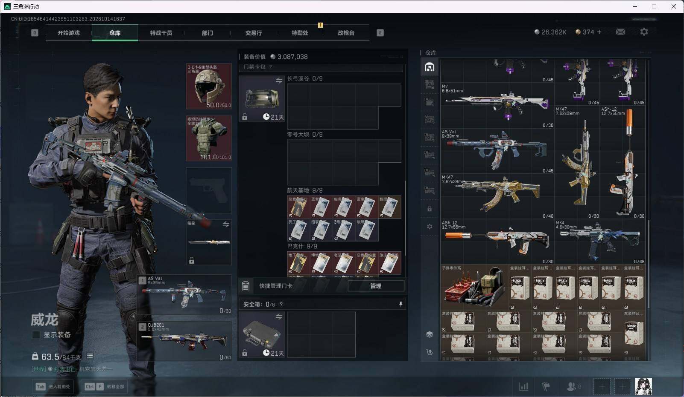Select the M7 6.8x51mm rifle in warehouse
This screenshot has height=397, width=684.
click(497, 106)
